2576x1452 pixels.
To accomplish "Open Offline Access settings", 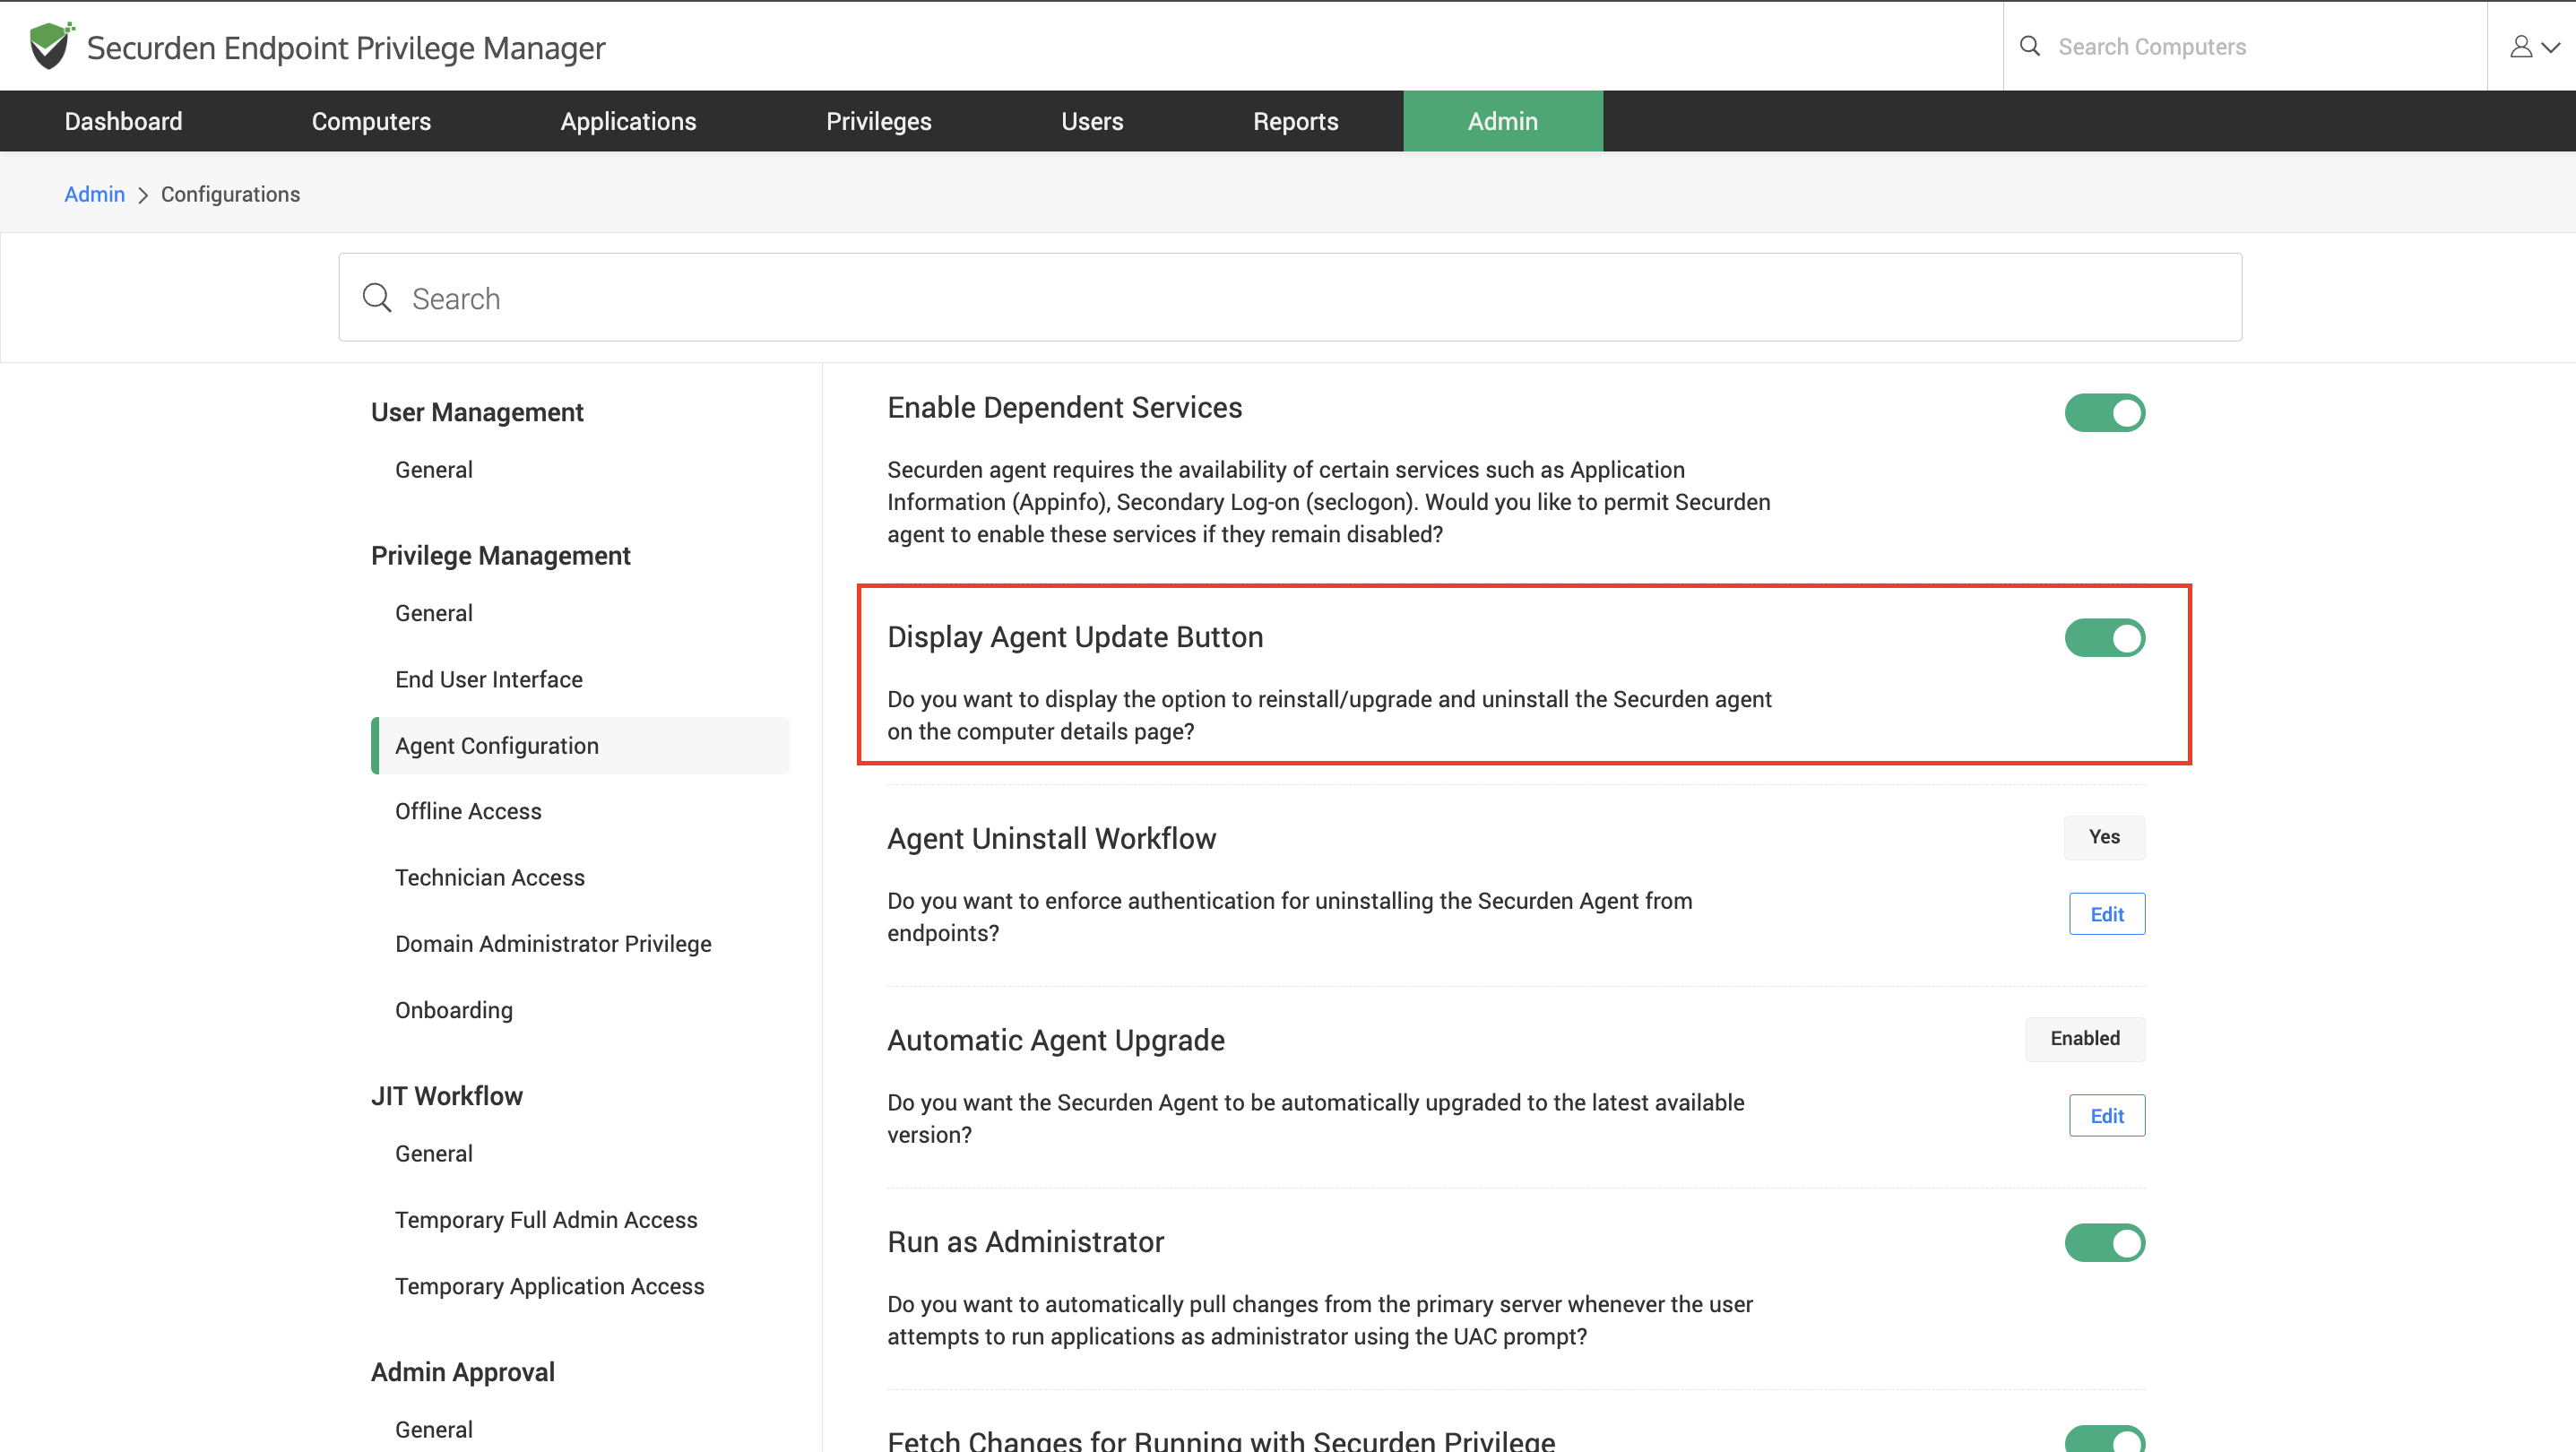I will click(x=468, y=812).
